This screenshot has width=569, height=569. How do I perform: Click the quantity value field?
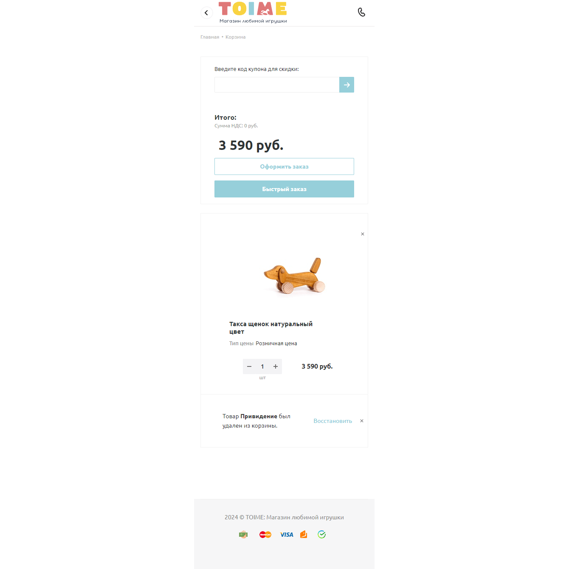(x=262, y=366)
